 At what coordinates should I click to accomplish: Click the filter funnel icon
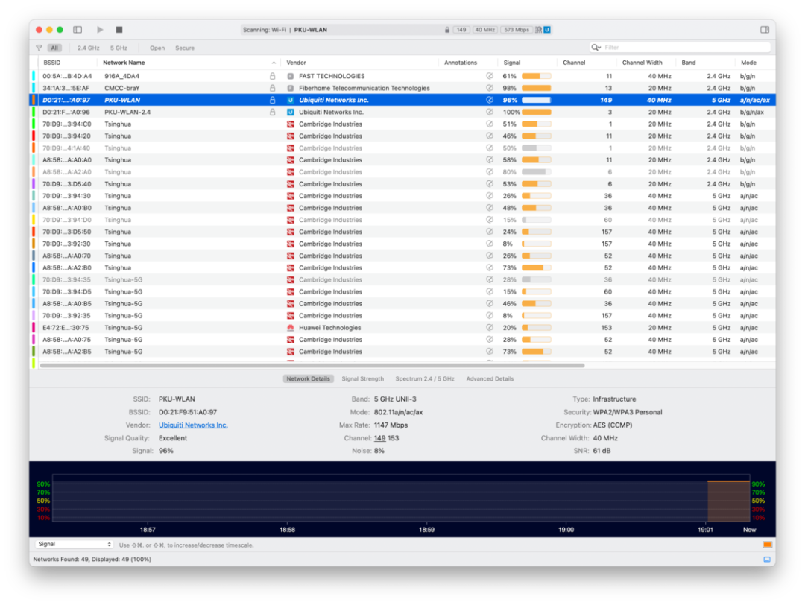click(x=39, y=48)
